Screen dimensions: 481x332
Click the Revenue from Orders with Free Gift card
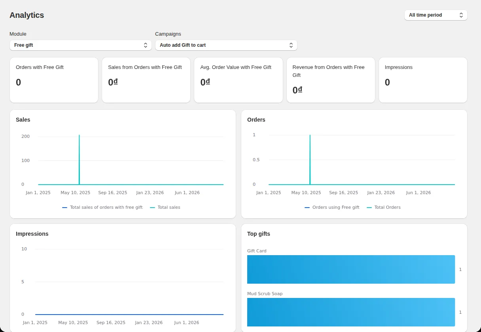pyautogui.click(x=331, y=80)
